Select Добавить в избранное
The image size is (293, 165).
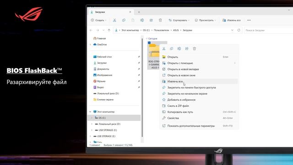[199, 100]
